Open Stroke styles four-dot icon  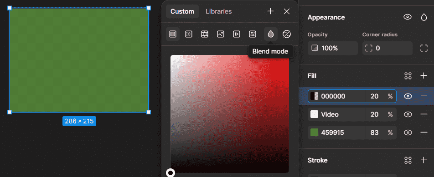tap(408, 160)
